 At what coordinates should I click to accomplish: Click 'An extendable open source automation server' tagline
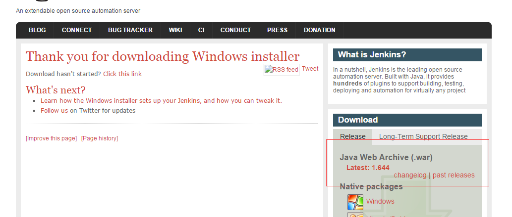click(78, 11)
